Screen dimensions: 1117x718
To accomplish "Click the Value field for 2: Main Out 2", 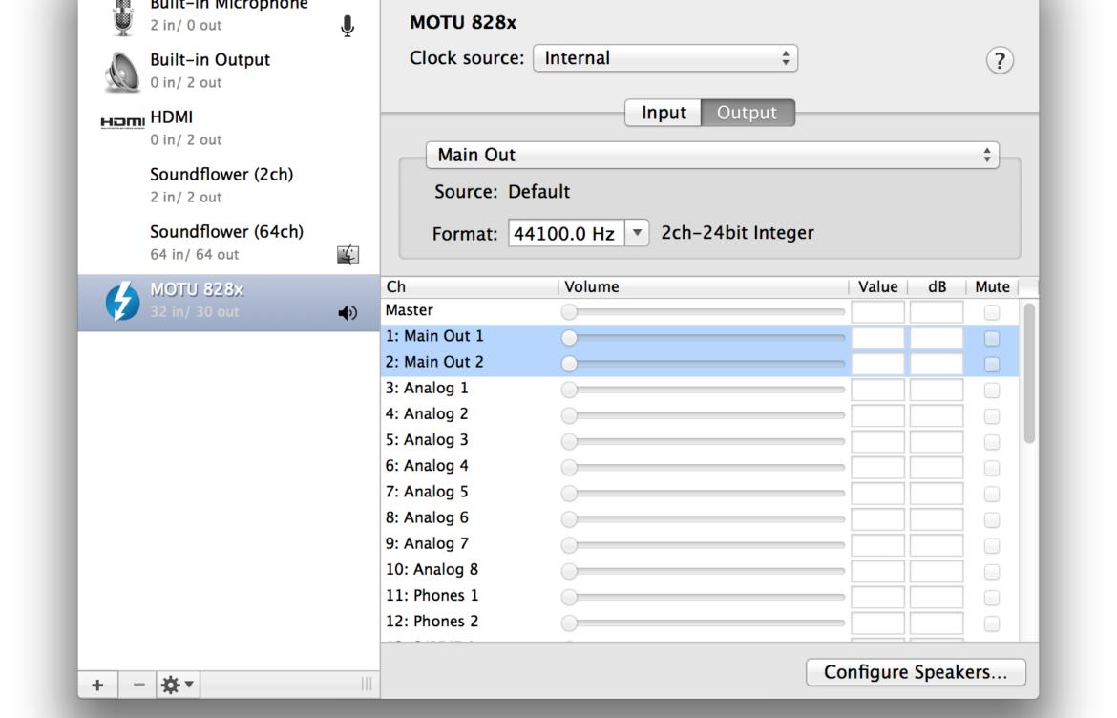I will click(x=877, y=364).
